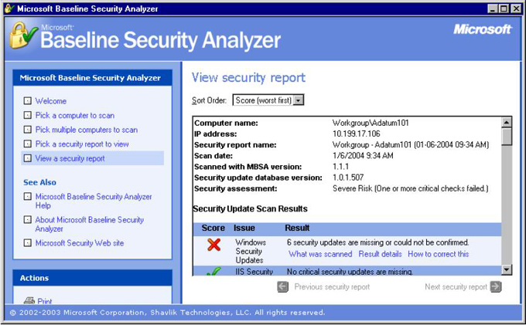Click the Sort Order dropdown arrow button

point(299,100)
